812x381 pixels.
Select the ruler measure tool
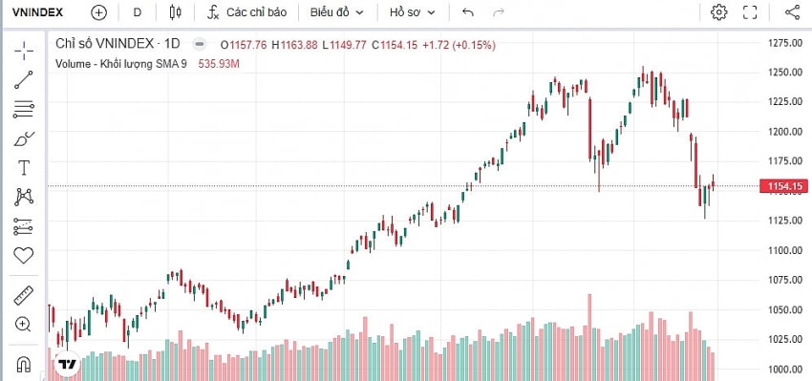[x=23, y=296]
